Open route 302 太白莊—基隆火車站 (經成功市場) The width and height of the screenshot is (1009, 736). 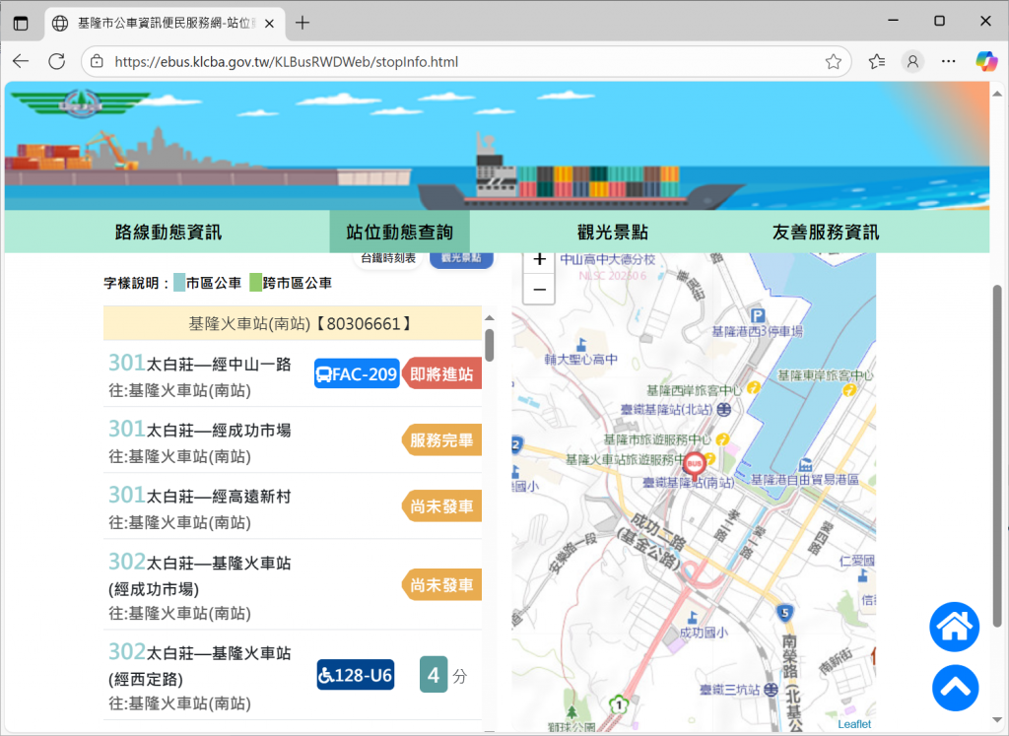[x=199, y=574]
